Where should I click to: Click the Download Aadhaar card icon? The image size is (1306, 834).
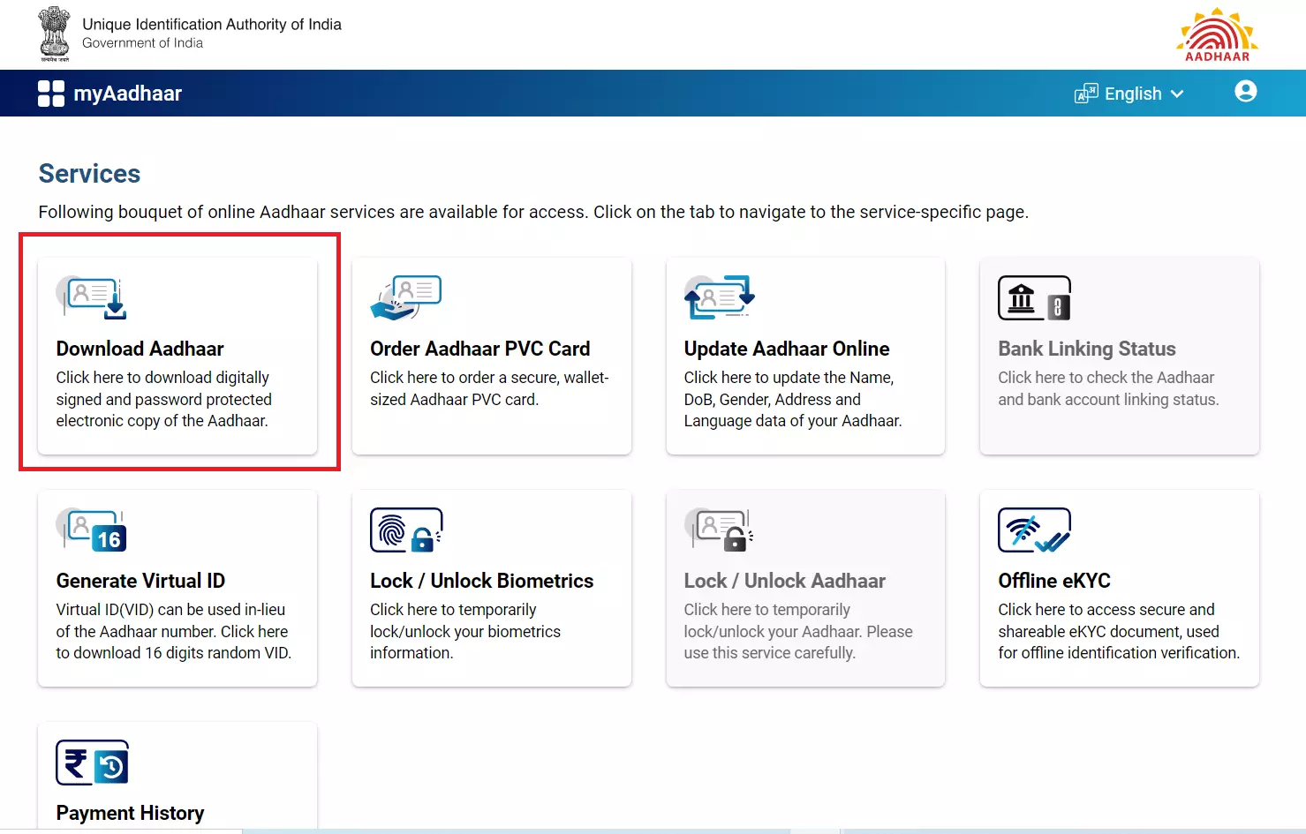[92, 297]
